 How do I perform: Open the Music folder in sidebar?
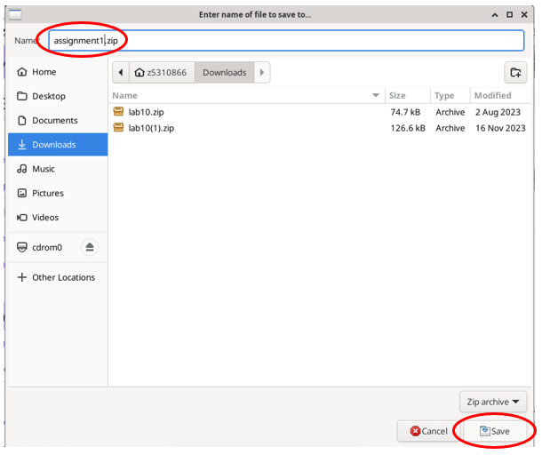pyautogui.click(x=58, y=169)
